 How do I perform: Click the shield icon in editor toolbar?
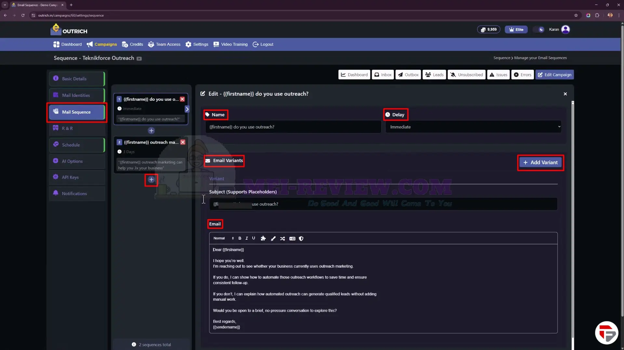pos(301,238)
